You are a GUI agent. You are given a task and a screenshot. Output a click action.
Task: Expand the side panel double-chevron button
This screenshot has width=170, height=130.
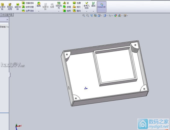7,19
